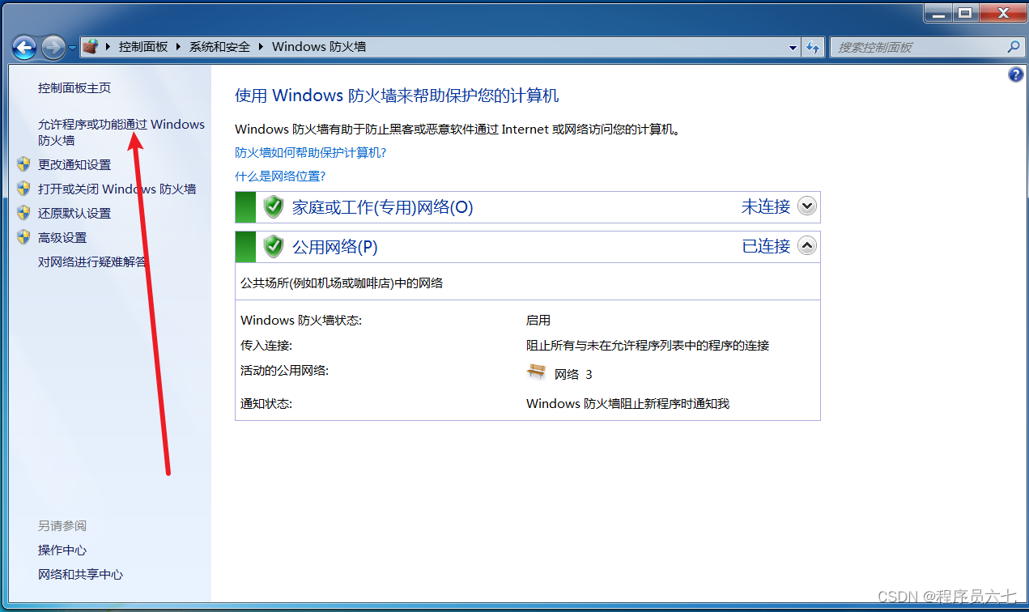Open the address bar history dropdown arrow
The width and height of the screenshot is (1029, 612).
click(793, 48)
